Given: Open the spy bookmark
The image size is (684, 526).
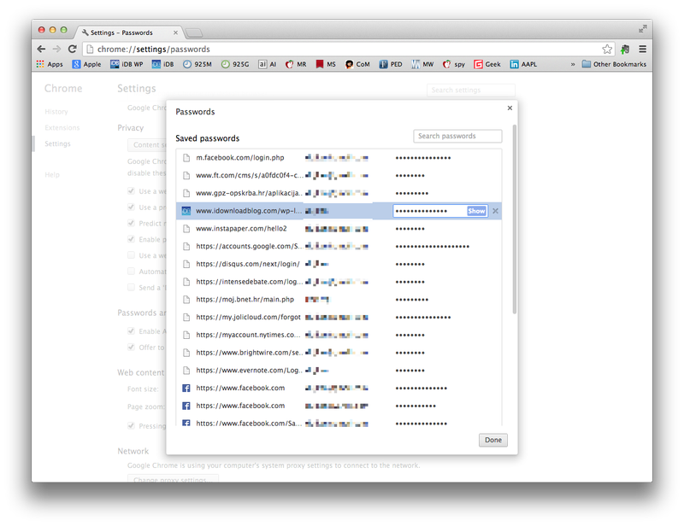Looking at the screenshot, I should 454,64.
